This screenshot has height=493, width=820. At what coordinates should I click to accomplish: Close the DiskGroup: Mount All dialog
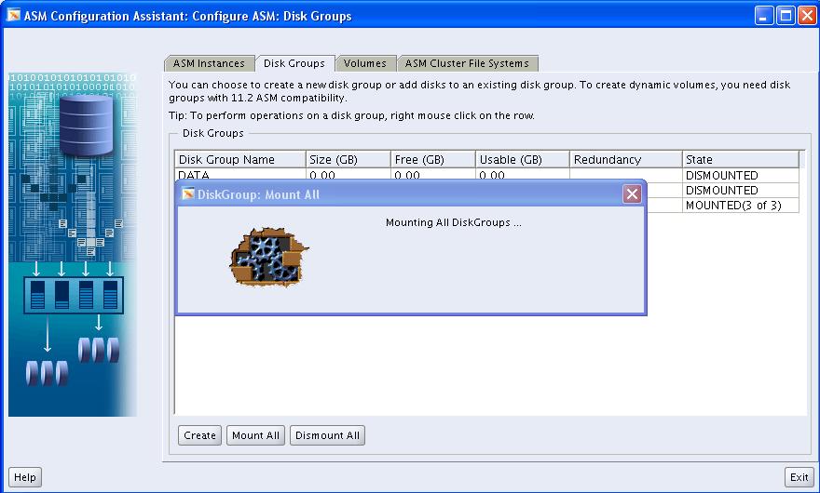[632, 194]
